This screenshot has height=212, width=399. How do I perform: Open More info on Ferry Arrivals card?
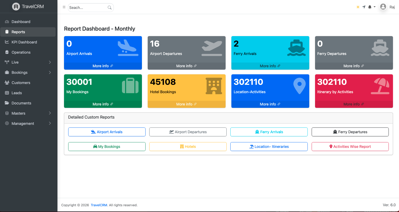pyautogui.click(x=270, y=66)
